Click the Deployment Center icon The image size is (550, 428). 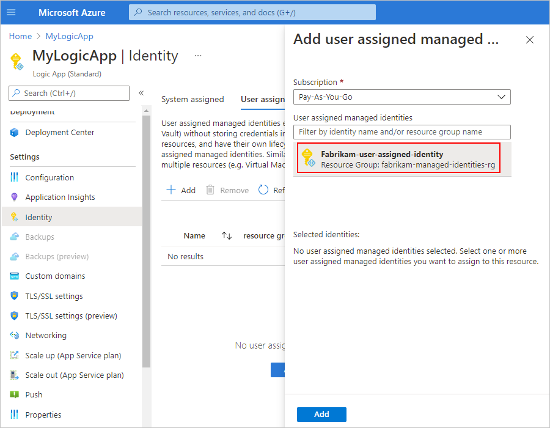point(15,133)
